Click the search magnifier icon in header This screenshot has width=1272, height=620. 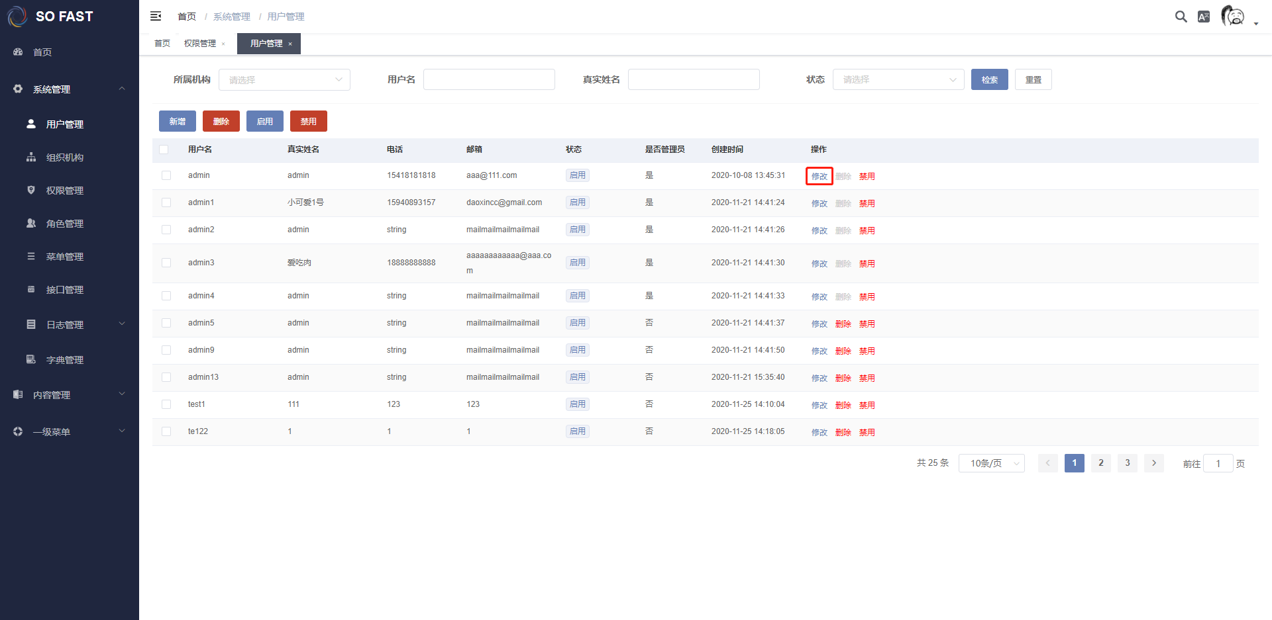pos(1181,17)
